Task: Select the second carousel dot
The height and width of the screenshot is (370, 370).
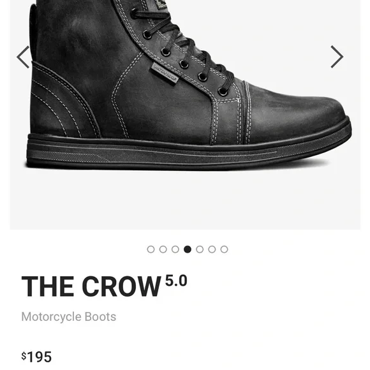Action: click(163, 249)
